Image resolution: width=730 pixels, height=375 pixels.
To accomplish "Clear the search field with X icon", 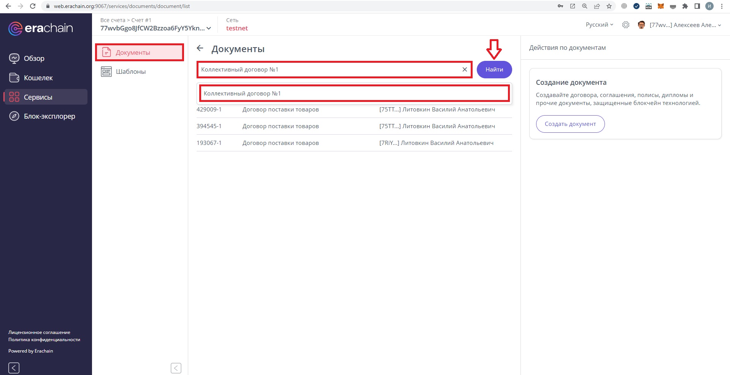I will pos(464,70).
